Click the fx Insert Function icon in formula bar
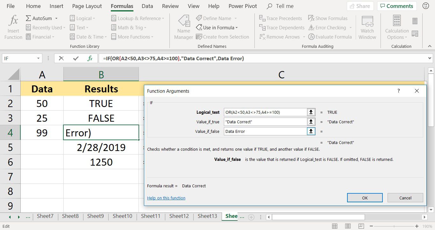This screenshot has width=435, height=230. 90,59
